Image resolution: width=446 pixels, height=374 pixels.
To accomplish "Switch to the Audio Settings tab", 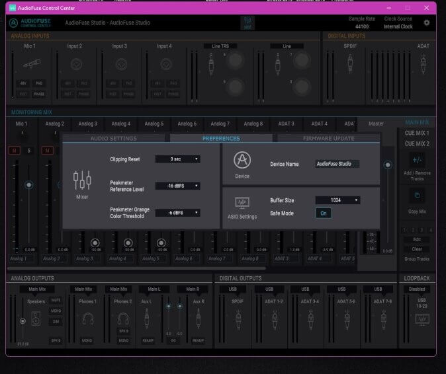I will pyautogui.click(x=114, y=138).
